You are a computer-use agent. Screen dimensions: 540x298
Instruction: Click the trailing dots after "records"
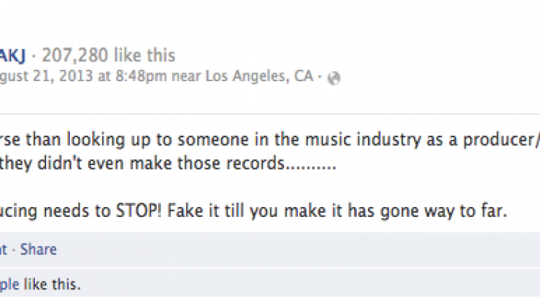311,165
